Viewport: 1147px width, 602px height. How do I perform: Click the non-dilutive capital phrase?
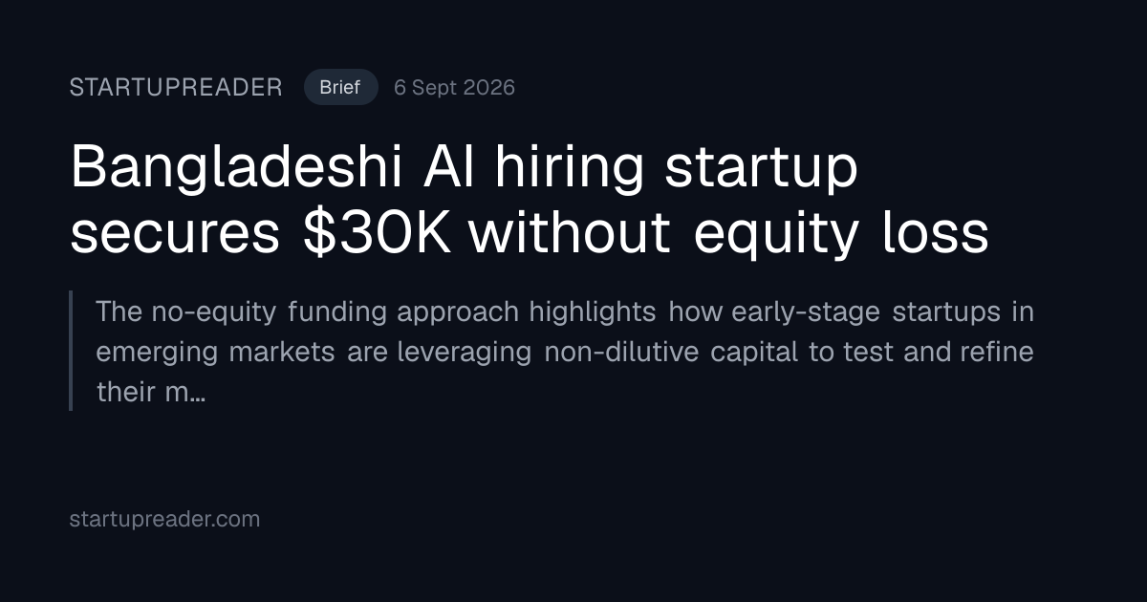(672, 352)
